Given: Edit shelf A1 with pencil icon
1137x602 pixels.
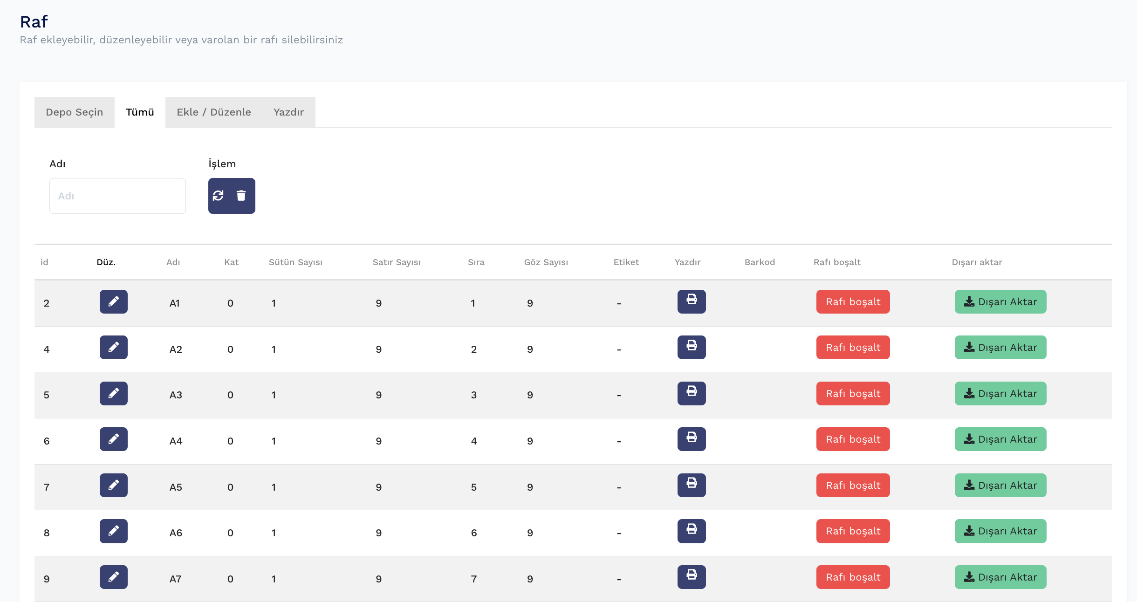Looking at the screenshot, I should pos(114,302).
